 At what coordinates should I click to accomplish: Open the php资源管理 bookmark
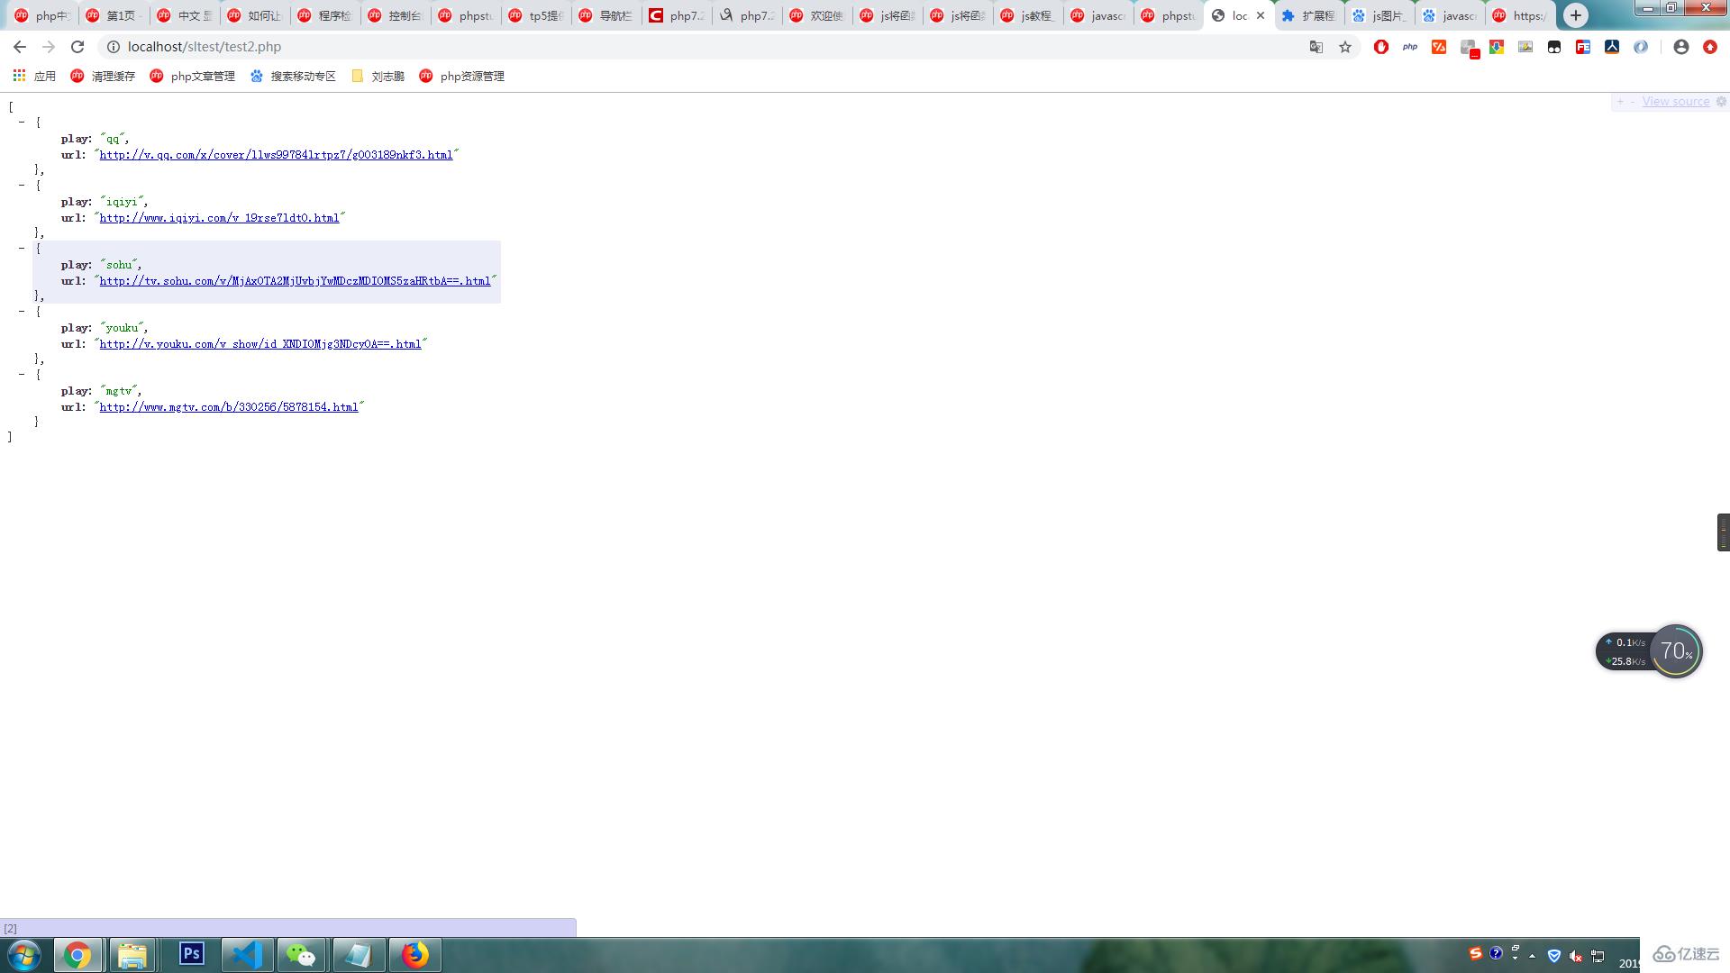[x=461, y=77]
